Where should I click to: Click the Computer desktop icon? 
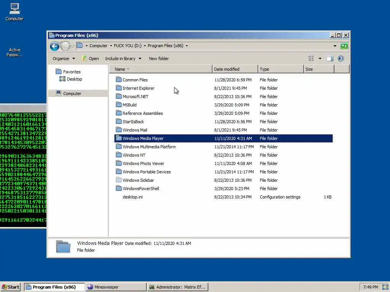coord(14,12)
